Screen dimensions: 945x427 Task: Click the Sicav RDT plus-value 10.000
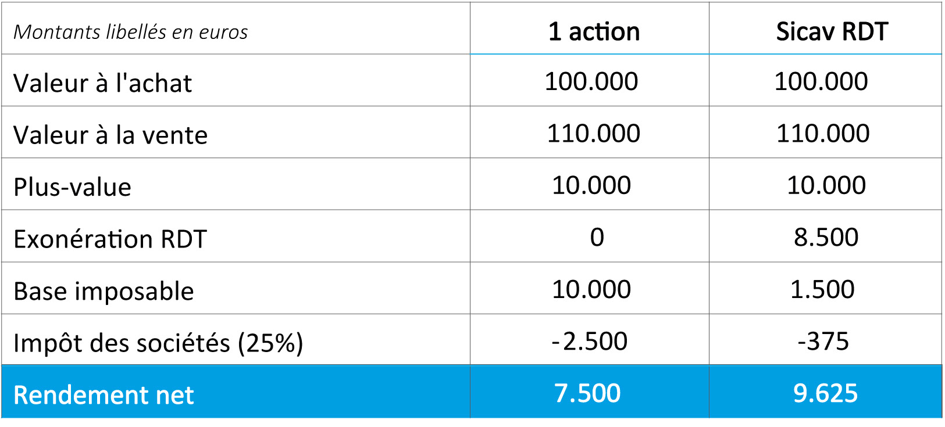[826, 185]
